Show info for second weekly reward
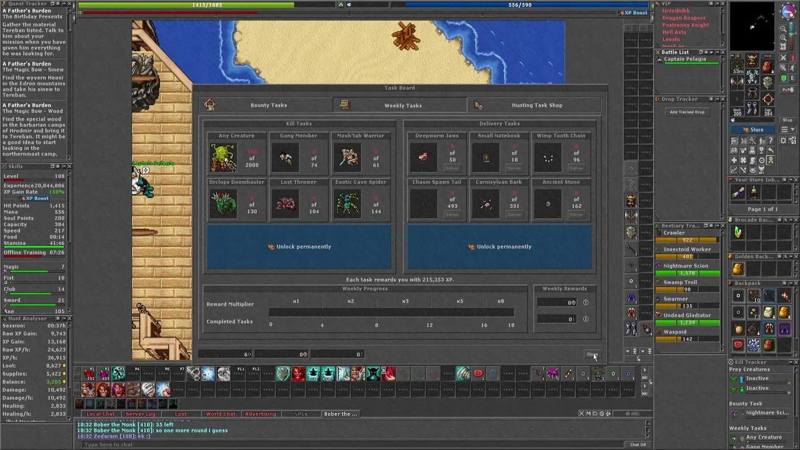This screenshot has width=800, height=450. [586, 319]
